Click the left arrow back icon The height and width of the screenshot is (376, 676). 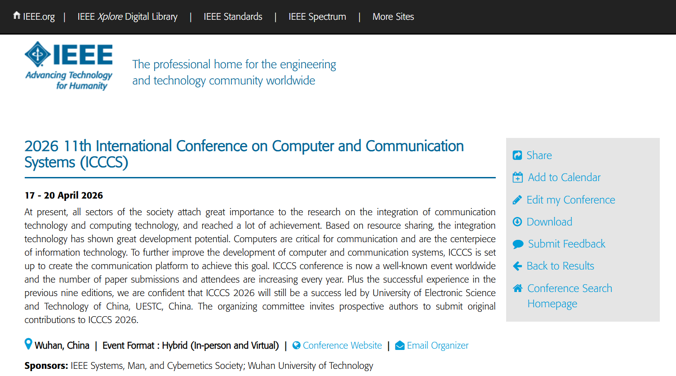tap(517, 266)
